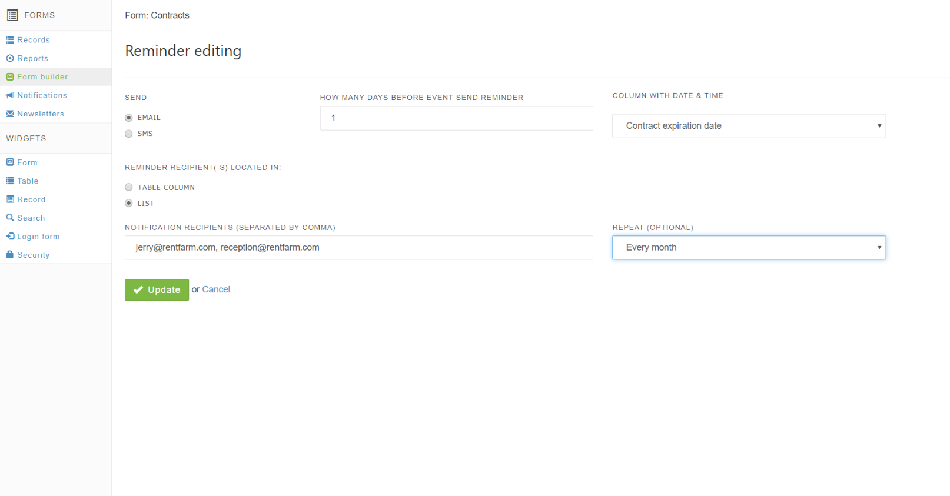Click the Forms header icon

pos(12,15)
